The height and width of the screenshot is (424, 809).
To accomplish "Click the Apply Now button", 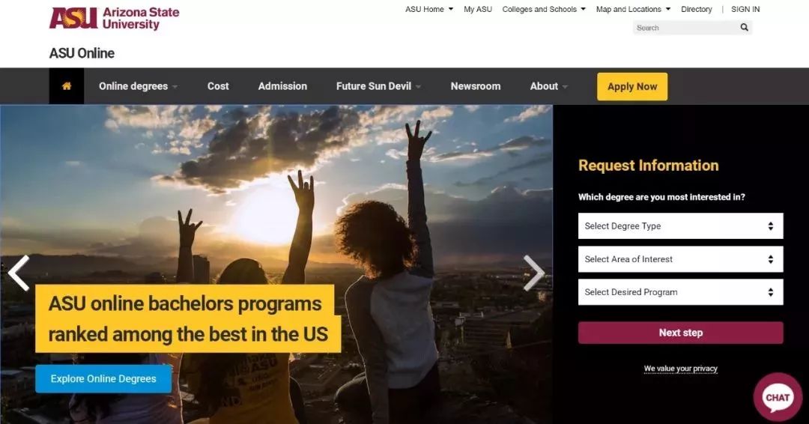I will [632, 87].
